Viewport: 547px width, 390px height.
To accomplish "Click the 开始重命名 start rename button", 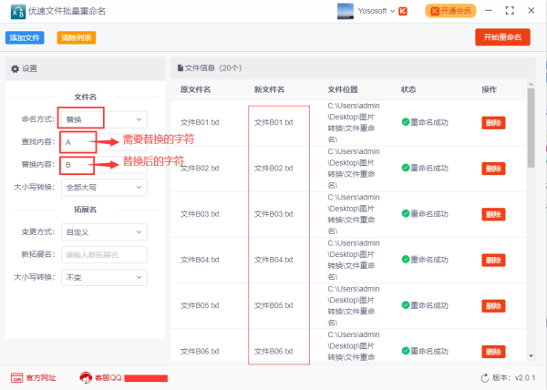I will (501, 37).
